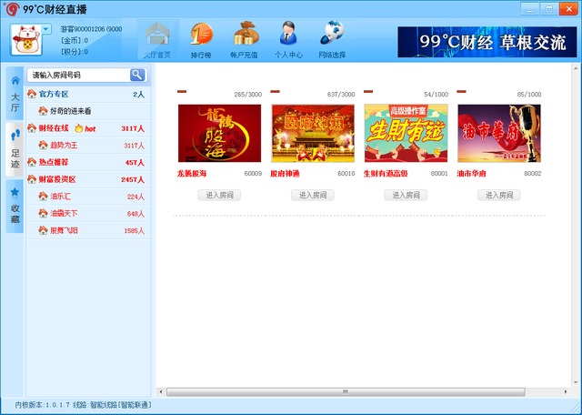Select the 股舞飞阳 room in list

pos(64,231)
